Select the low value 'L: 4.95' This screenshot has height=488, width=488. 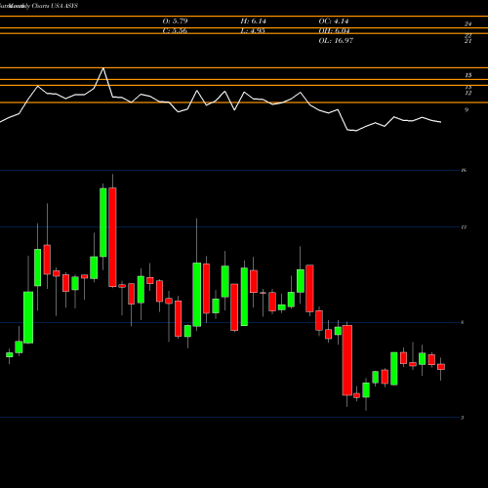tap(253, 31)
